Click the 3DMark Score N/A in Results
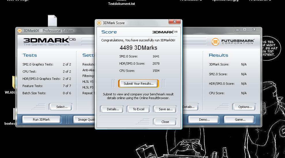 244,64
